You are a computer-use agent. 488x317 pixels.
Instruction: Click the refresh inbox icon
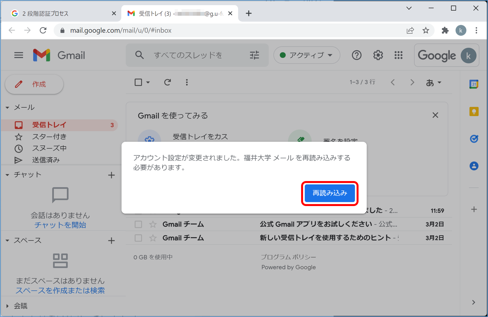pyautogui.click(x=167, y=82)
